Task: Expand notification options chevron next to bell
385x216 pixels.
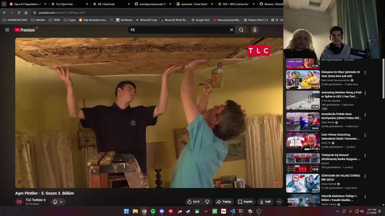Action: [61, 202]
